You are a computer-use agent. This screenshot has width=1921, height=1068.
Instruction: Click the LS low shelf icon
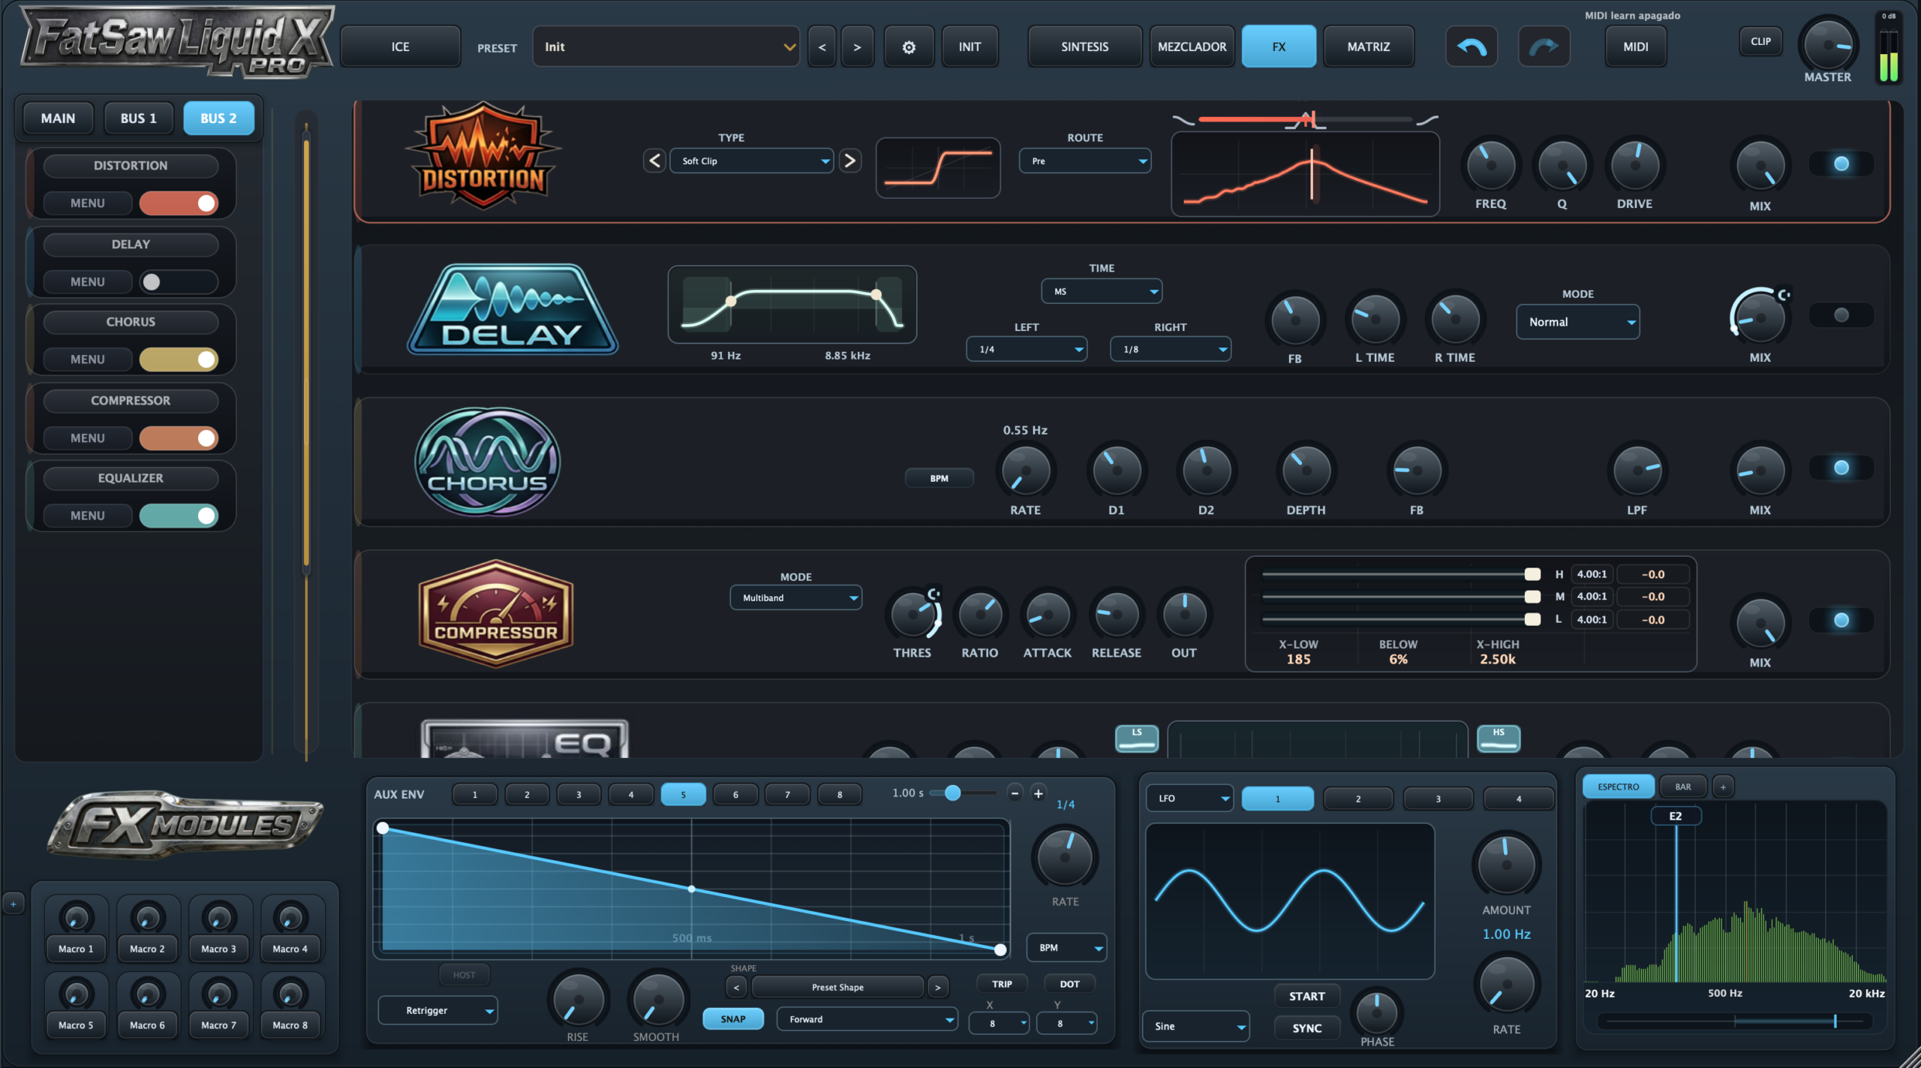pos(1137,738)
